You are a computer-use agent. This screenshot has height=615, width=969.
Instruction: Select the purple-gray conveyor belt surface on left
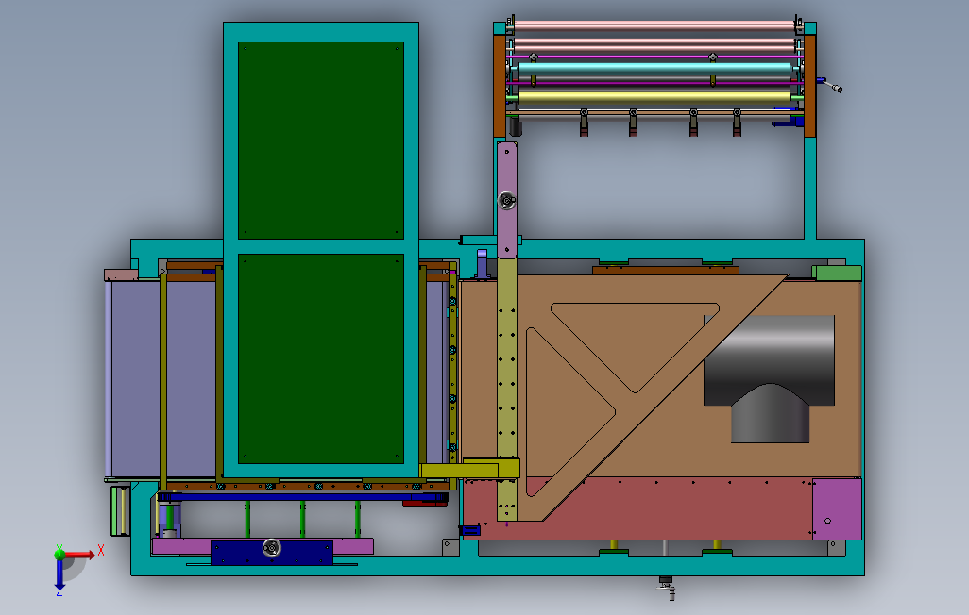click(163, 378)
